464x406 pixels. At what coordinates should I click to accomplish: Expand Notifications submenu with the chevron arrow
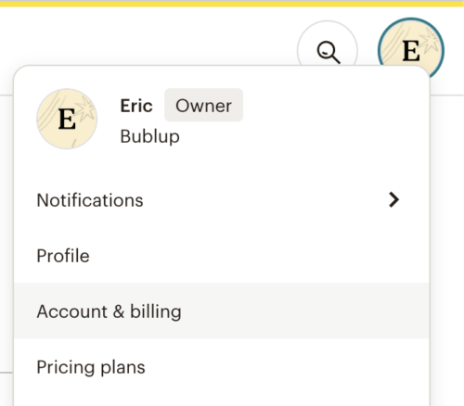click(393, 199)
